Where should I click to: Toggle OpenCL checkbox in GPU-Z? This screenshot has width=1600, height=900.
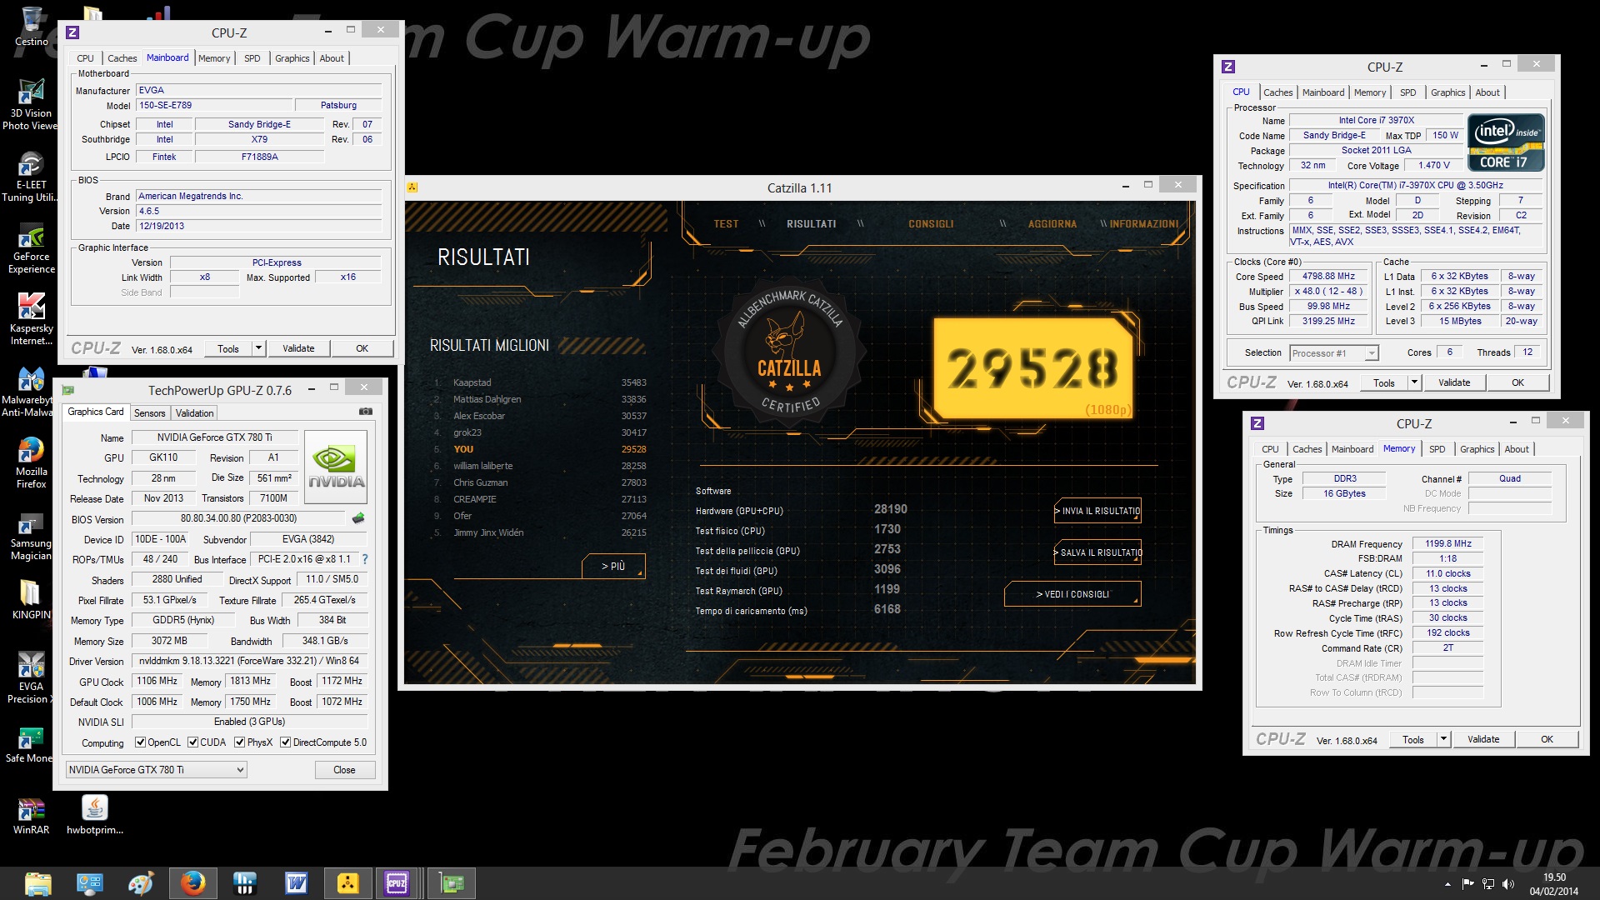pyautogui.click(x=140, y=742)
